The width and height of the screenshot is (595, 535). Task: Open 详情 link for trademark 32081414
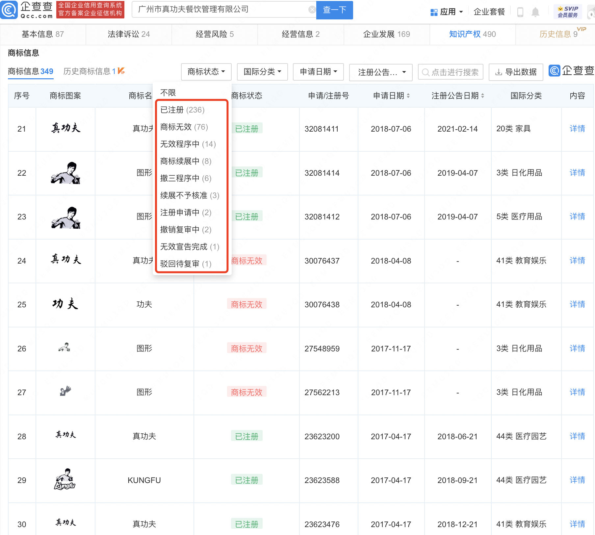pos(577,173)
